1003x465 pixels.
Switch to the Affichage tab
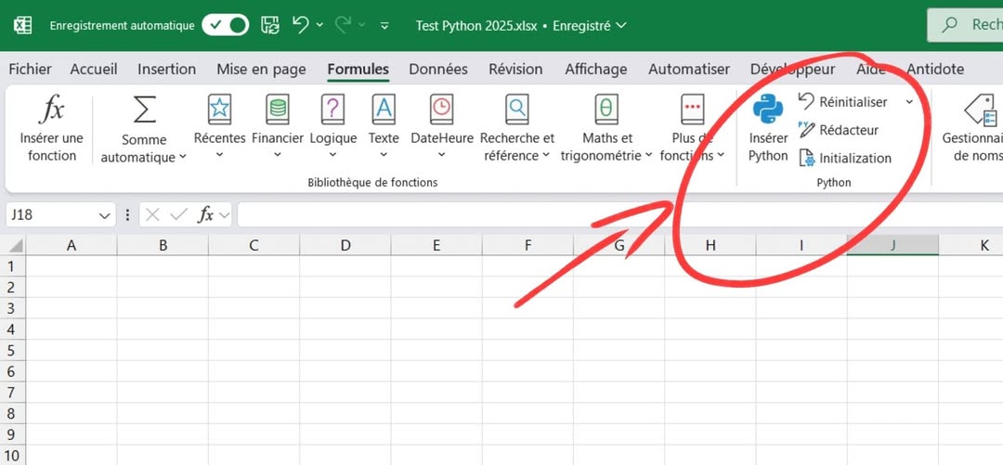click(x=595, y=69)
